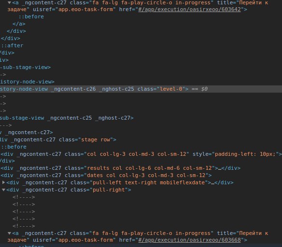
Task: Select the closing -sub-stage-view> tag line
Action: click(25, 67)
